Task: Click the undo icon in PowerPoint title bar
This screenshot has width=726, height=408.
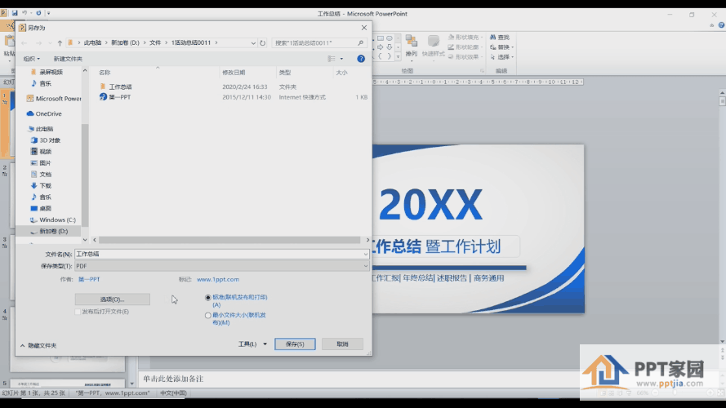Action: 24,13
